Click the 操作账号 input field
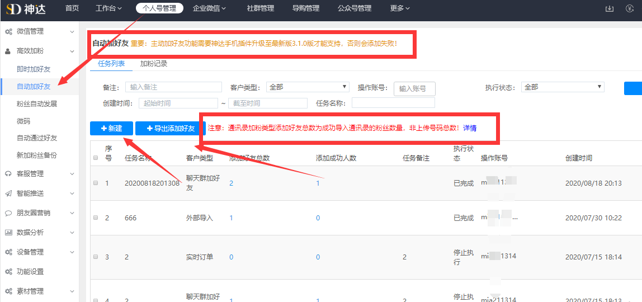This screenshot has height=302, width=642. pyautogui.click(x=414, y=89)
